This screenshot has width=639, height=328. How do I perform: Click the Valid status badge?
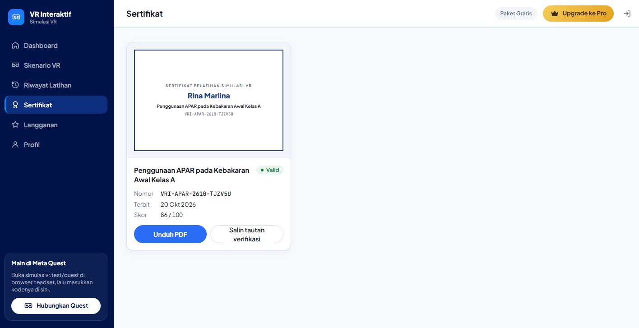coord(270,170)
